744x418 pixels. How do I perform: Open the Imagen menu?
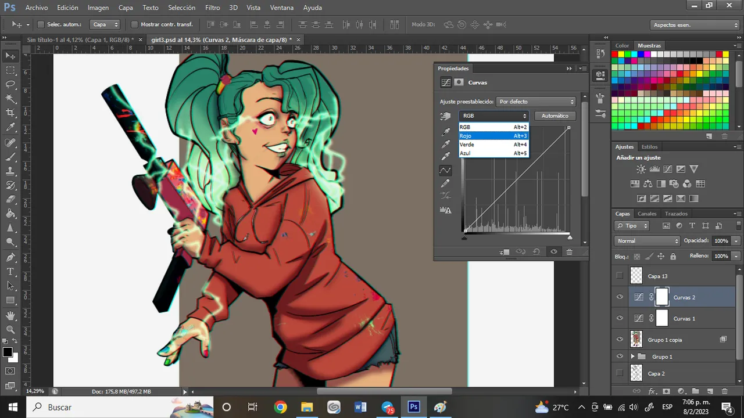(98, 8)
